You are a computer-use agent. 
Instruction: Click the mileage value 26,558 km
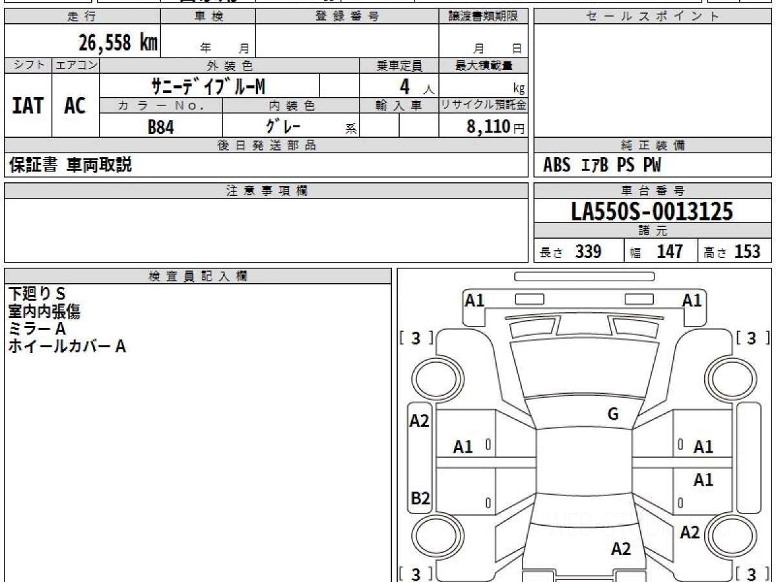pyautogui.click(x=118, y=43)
